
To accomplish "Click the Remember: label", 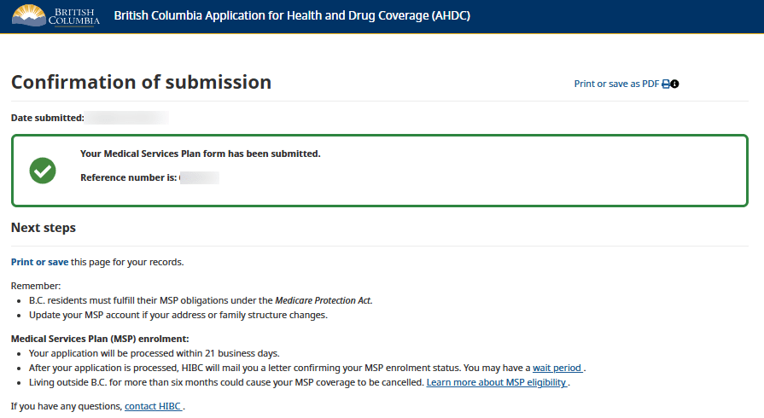I will tap(36, 286).
